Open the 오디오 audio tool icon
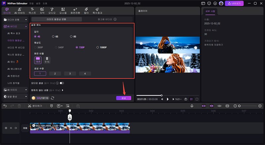This screenshot has width=265, height=145. tap(52, 11)
